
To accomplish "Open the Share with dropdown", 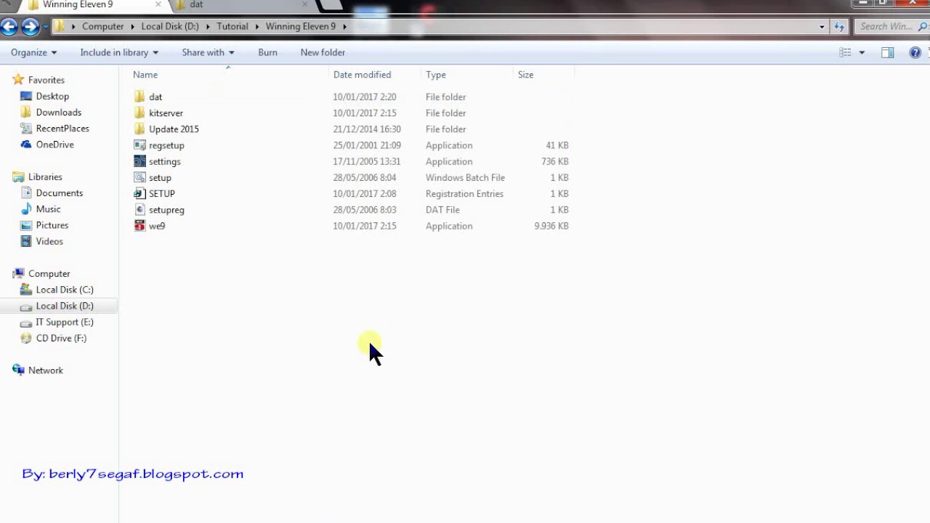I will click(208, 52).
